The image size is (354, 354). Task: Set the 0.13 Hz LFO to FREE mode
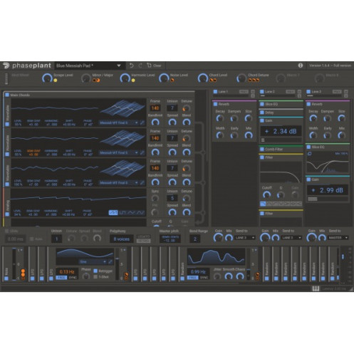tap(61, 278)
